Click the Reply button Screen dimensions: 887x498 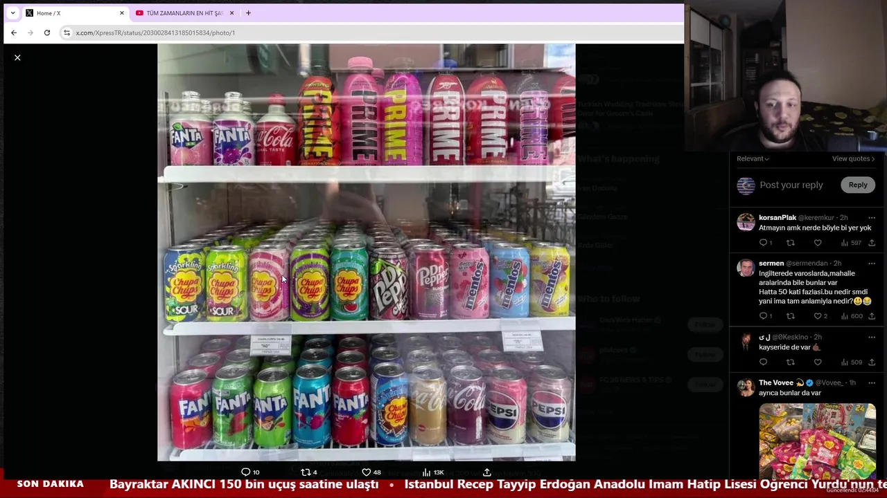(858, 185)
